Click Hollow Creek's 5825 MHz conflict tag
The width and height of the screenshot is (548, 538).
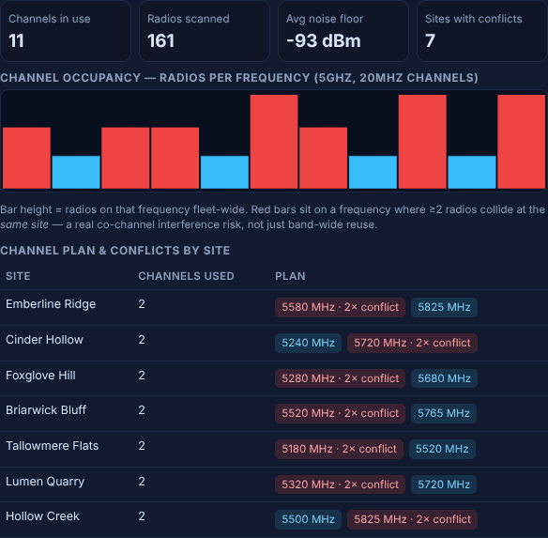click(x=412, y=519)
